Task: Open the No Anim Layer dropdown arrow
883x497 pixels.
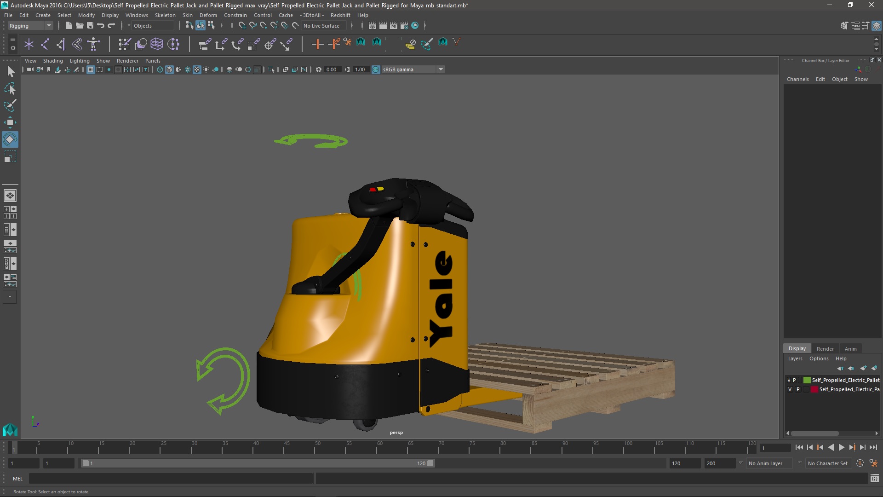Action: click(x=740, y=463)
